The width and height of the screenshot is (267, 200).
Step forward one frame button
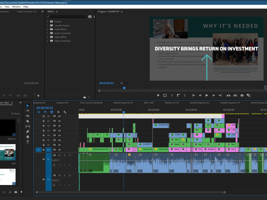[214, 95]
